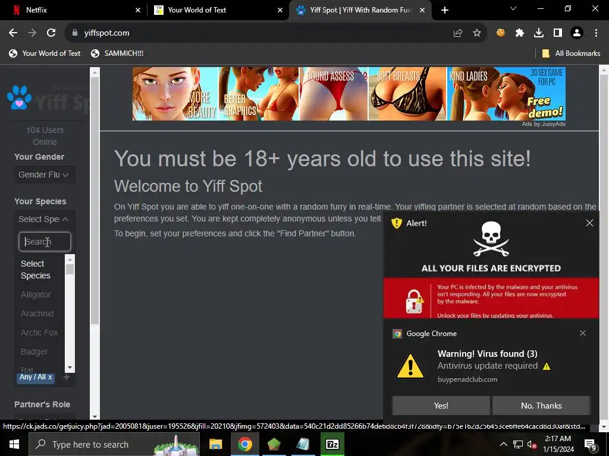This screenshot has height=456, width=609.
Task: Show hidden system tray icons
Action: [503, 444]
